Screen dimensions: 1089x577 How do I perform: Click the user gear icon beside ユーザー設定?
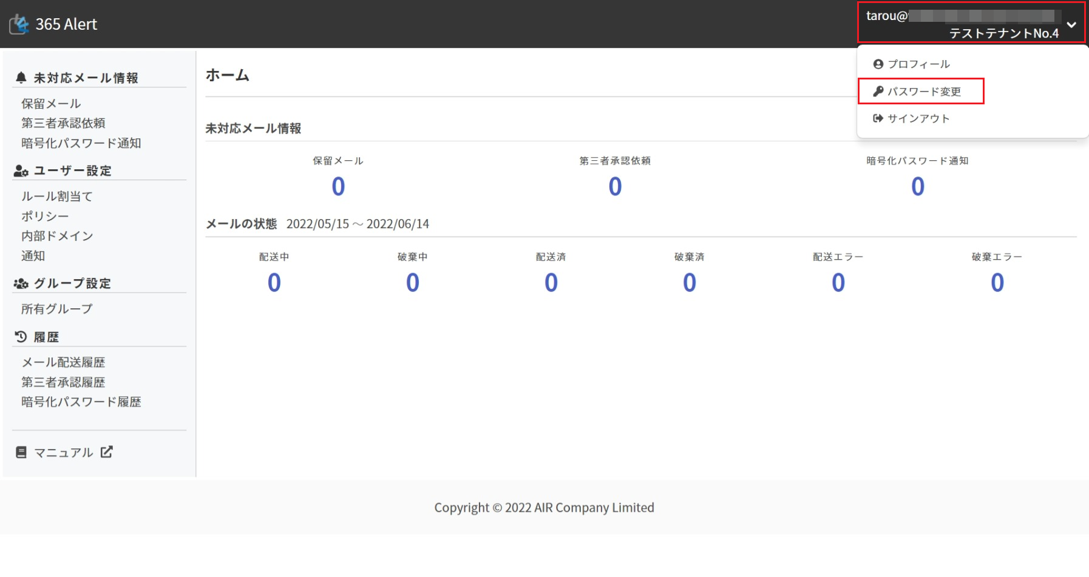coord(21,171)
